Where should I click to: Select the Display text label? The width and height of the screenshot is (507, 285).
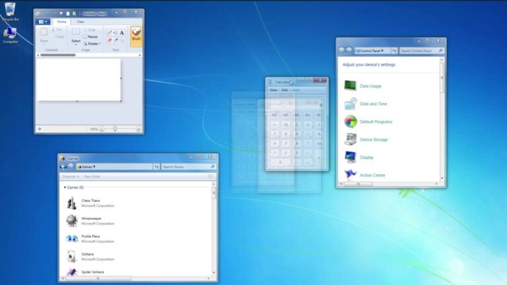pyautogui.click(x=366, y=157)
